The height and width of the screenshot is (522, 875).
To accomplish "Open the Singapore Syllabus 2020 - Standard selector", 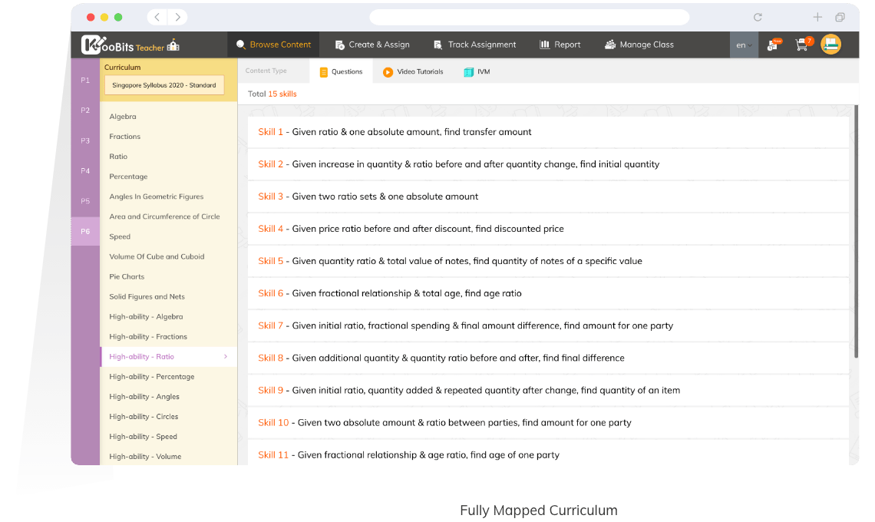I will (164, 85).
